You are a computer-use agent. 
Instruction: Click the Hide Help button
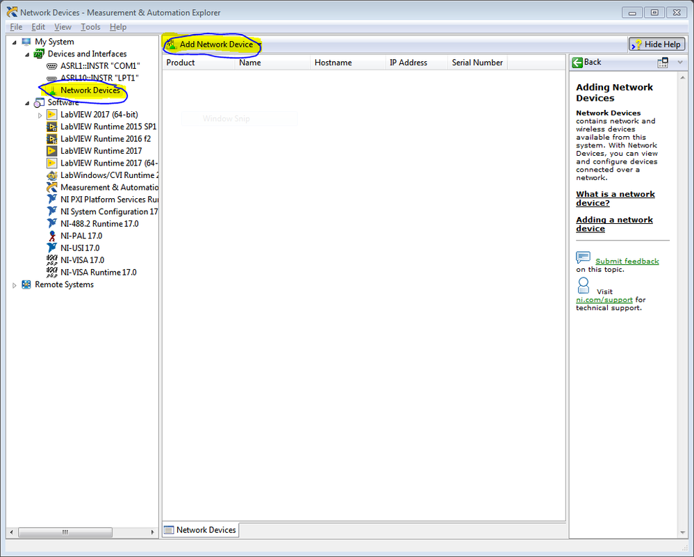tap(656, 45)
